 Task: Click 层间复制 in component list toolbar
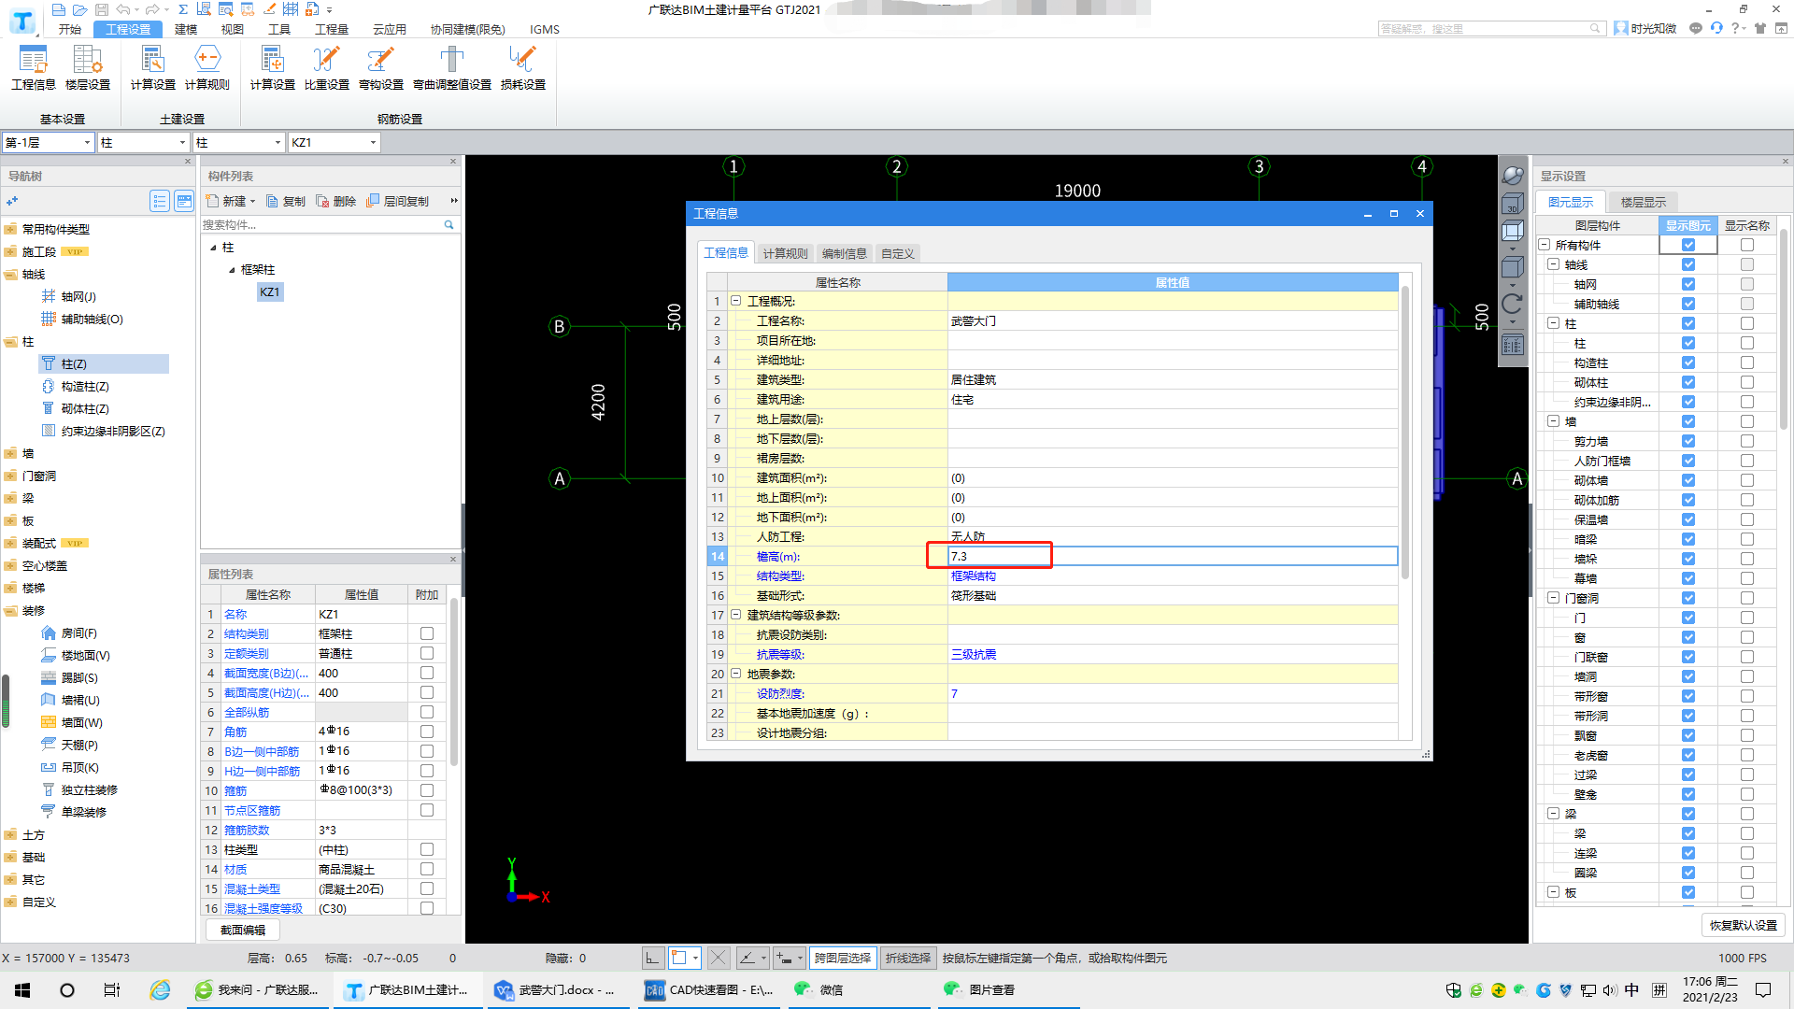click(x=398, y=201)
